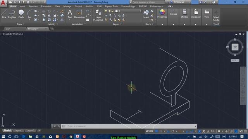Open the Utilities calculator panel
Screen dimensions: 248x139
184,14
